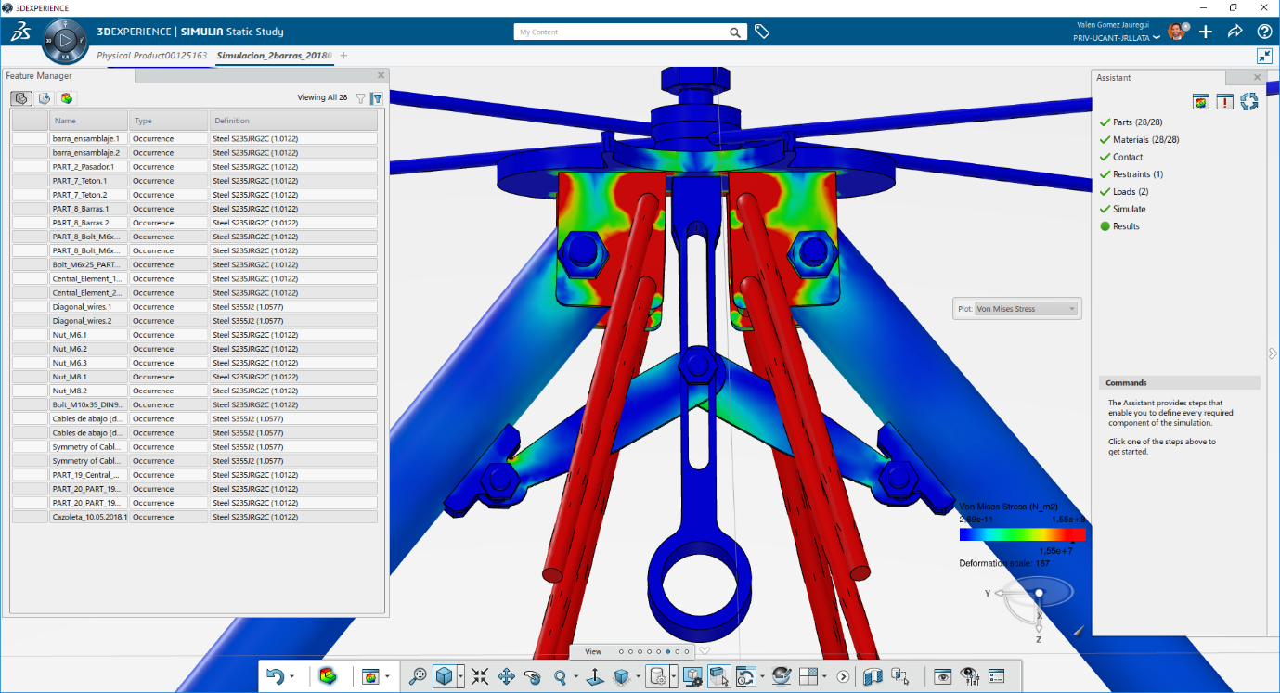Open the Contact assistant step
Screen dimensions: 1280x693
click(x=1127, y=157)
